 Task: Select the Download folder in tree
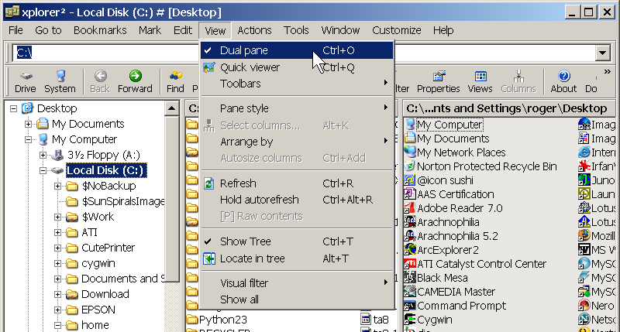pos(105,294)
